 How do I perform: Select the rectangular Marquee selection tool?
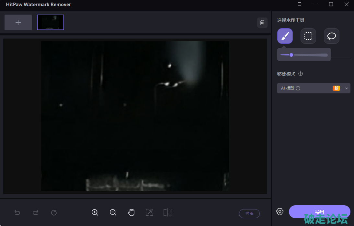coord(308,36)
